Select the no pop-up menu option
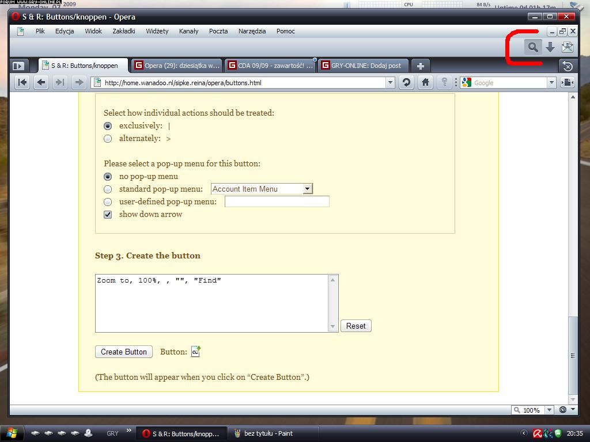590x442 pixels. tap(108, 177)
